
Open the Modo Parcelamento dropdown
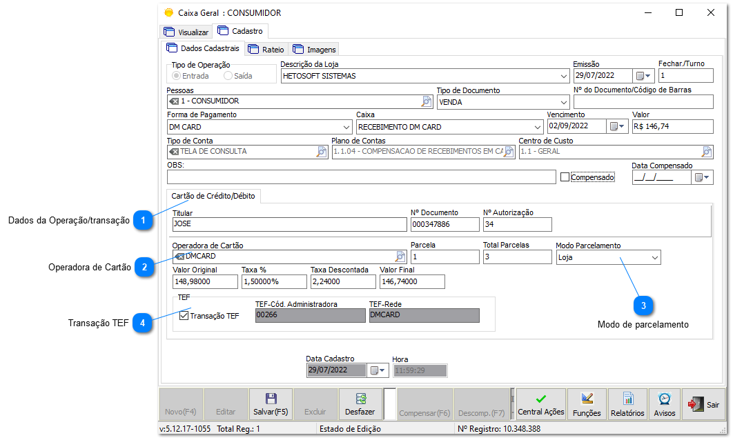coord(654,257)
